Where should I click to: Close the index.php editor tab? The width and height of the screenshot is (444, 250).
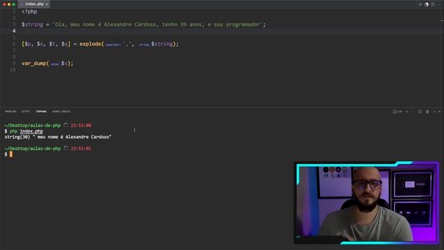[x=46, y=4]
